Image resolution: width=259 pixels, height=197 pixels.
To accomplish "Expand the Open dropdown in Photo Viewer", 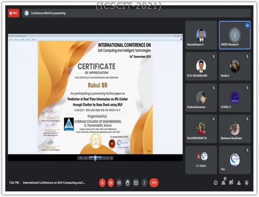I will tap(33, 39).
